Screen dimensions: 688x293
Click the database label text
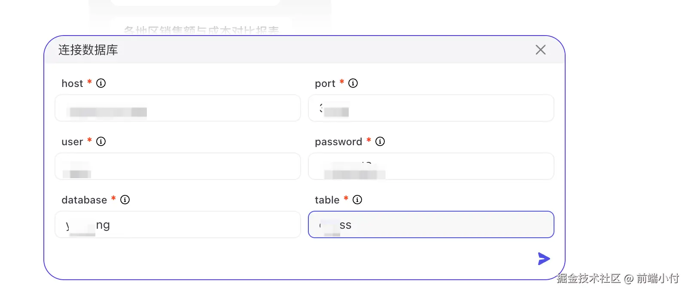(84, 200)
